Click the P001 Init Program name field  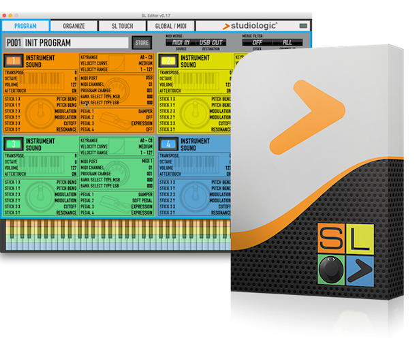66,43
